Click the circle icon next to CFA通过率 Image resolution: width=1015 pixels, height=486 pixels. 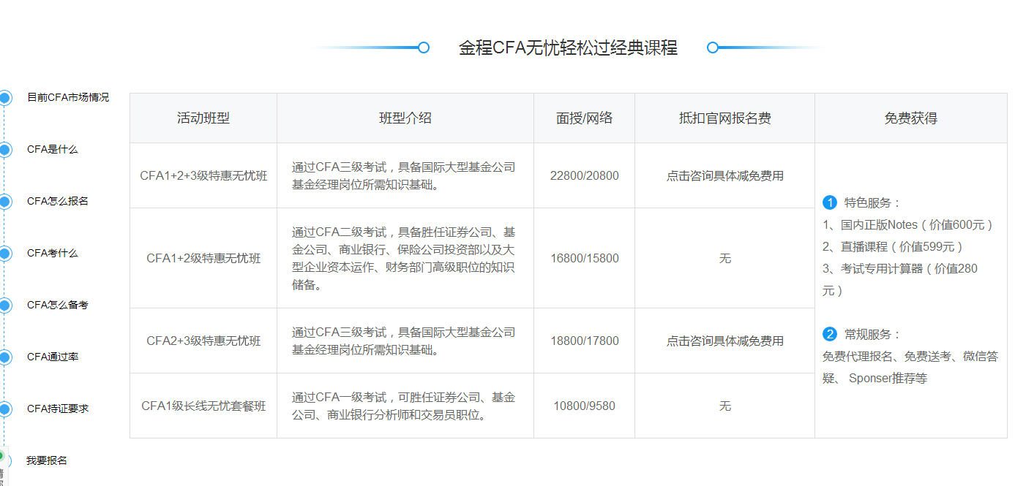tap(6, 358)
